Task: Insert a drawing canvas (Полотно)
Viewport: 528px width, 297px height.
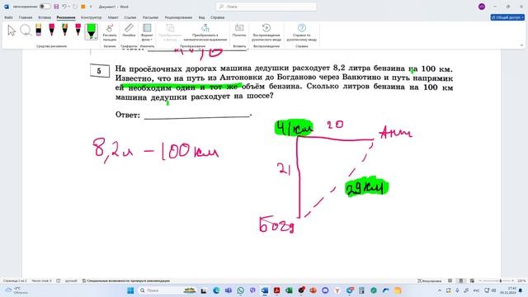Action: [239, 31]
